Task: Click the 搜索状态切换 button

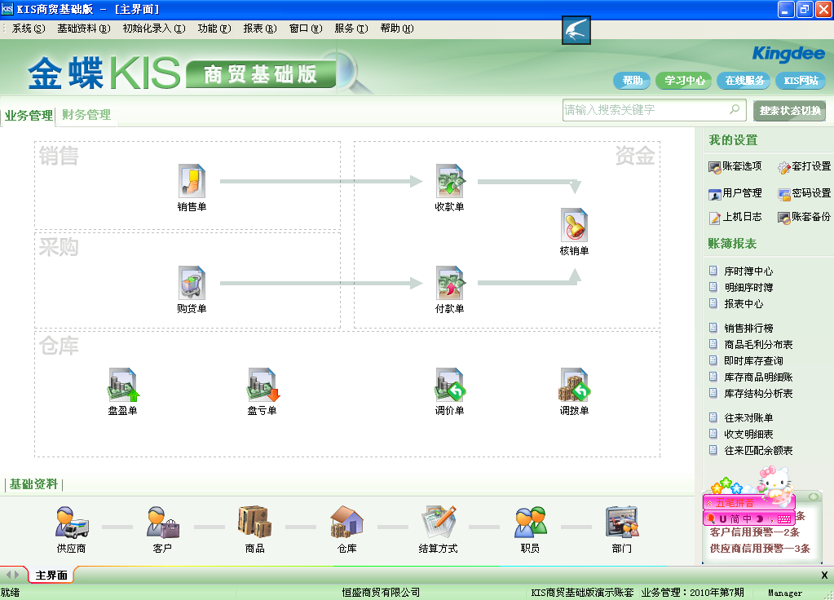Action: point(790,111)
